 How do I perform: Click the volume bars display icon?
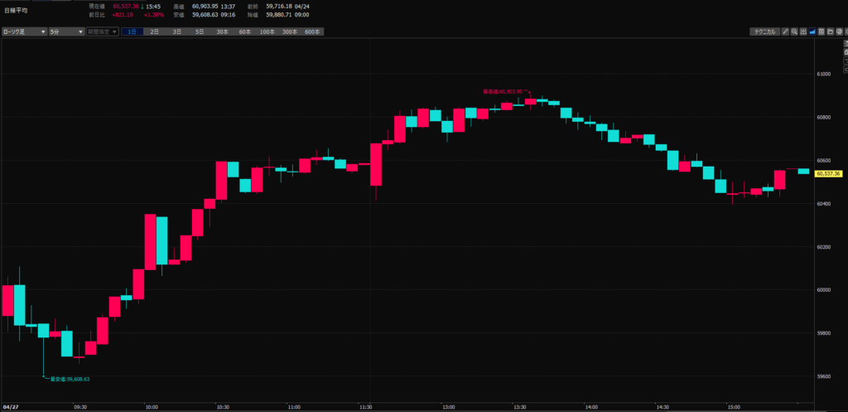802,32
